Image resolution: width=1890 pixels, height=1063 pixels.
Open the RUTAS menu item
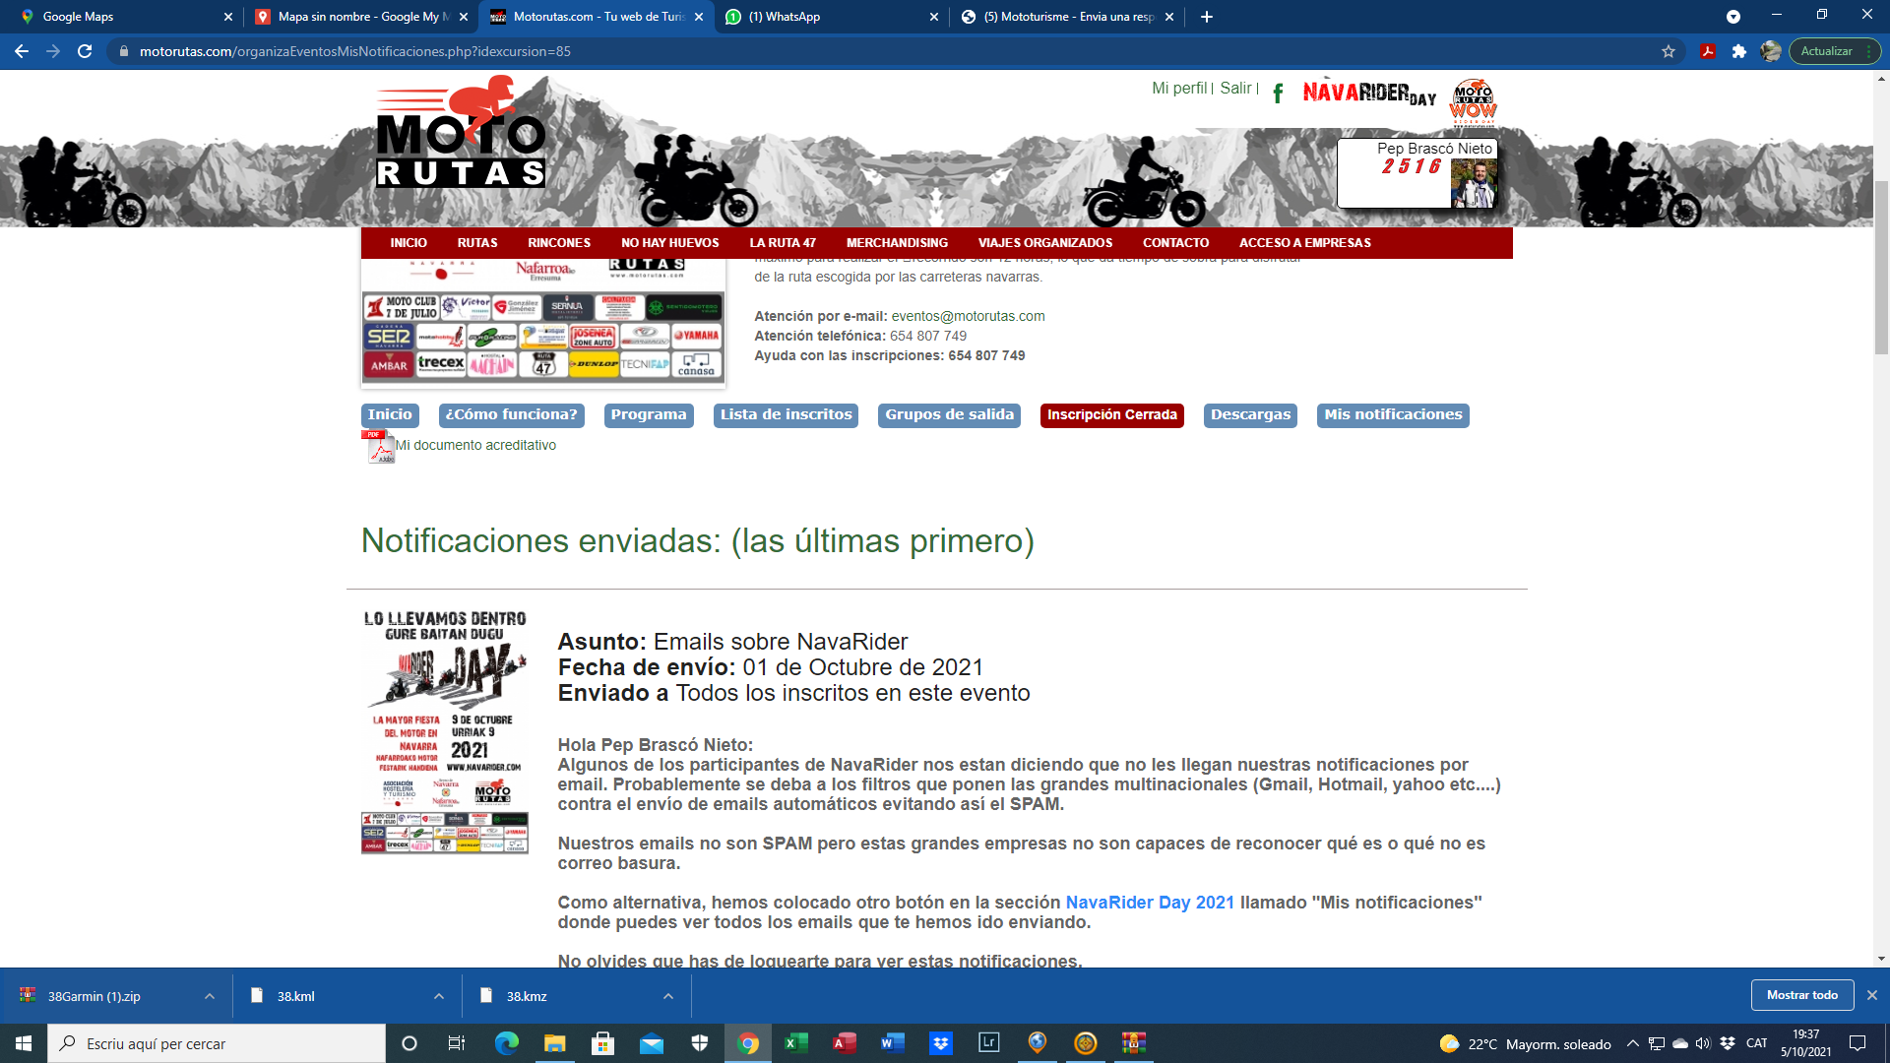[x=477, y=243]
